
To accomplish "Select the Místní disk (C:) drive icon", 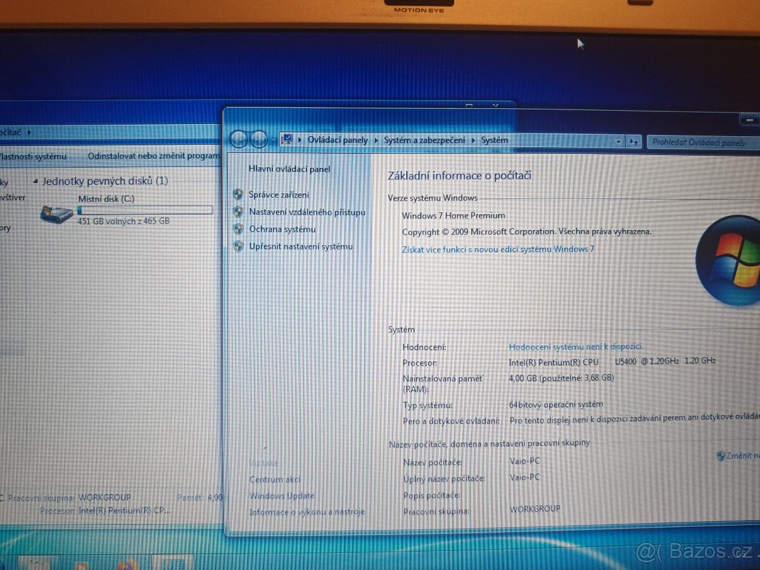I will click(x=56, y=213).
